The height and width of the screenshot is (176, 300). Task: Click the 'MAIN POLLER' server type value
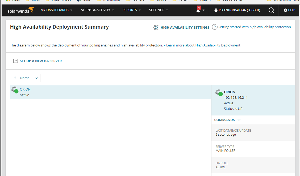pos(225,151)
